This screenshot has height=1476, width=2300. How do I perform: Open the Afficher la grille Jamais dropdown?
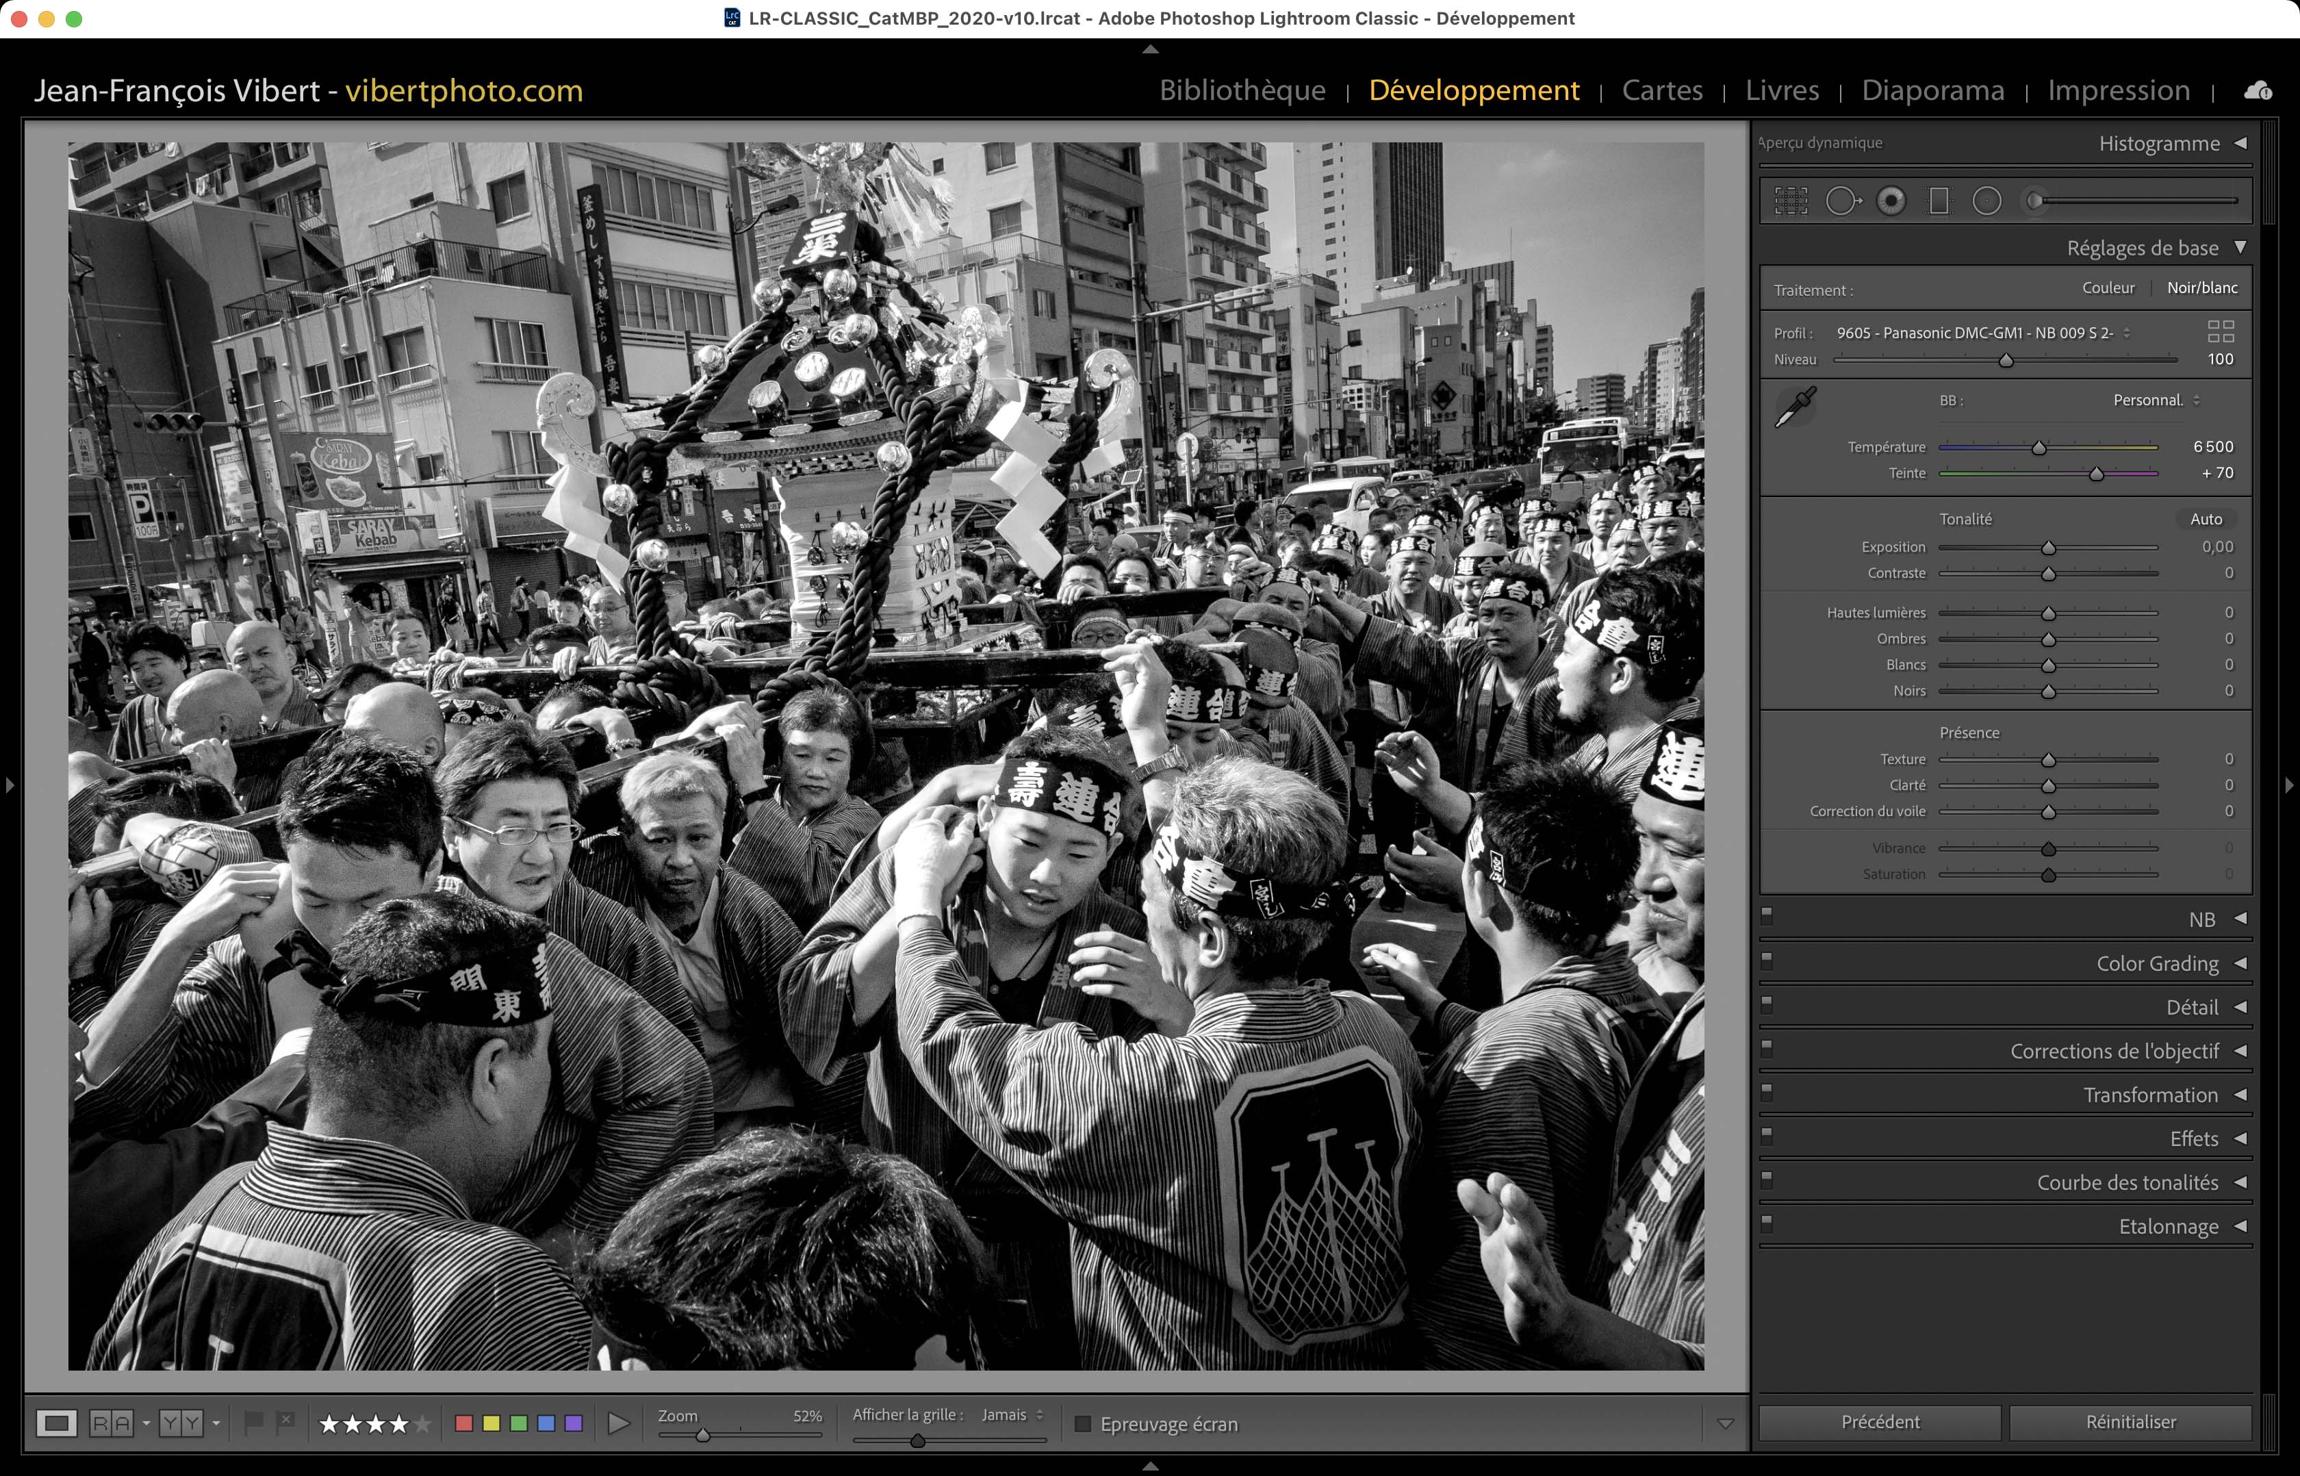point(1012,1414)
